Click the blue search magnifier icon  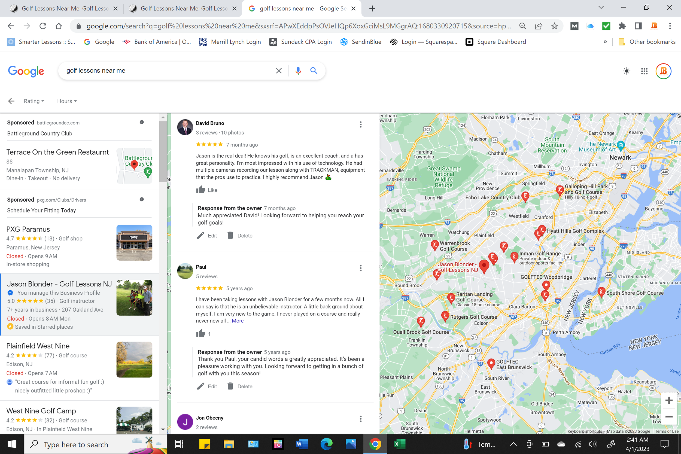(314, 71)
